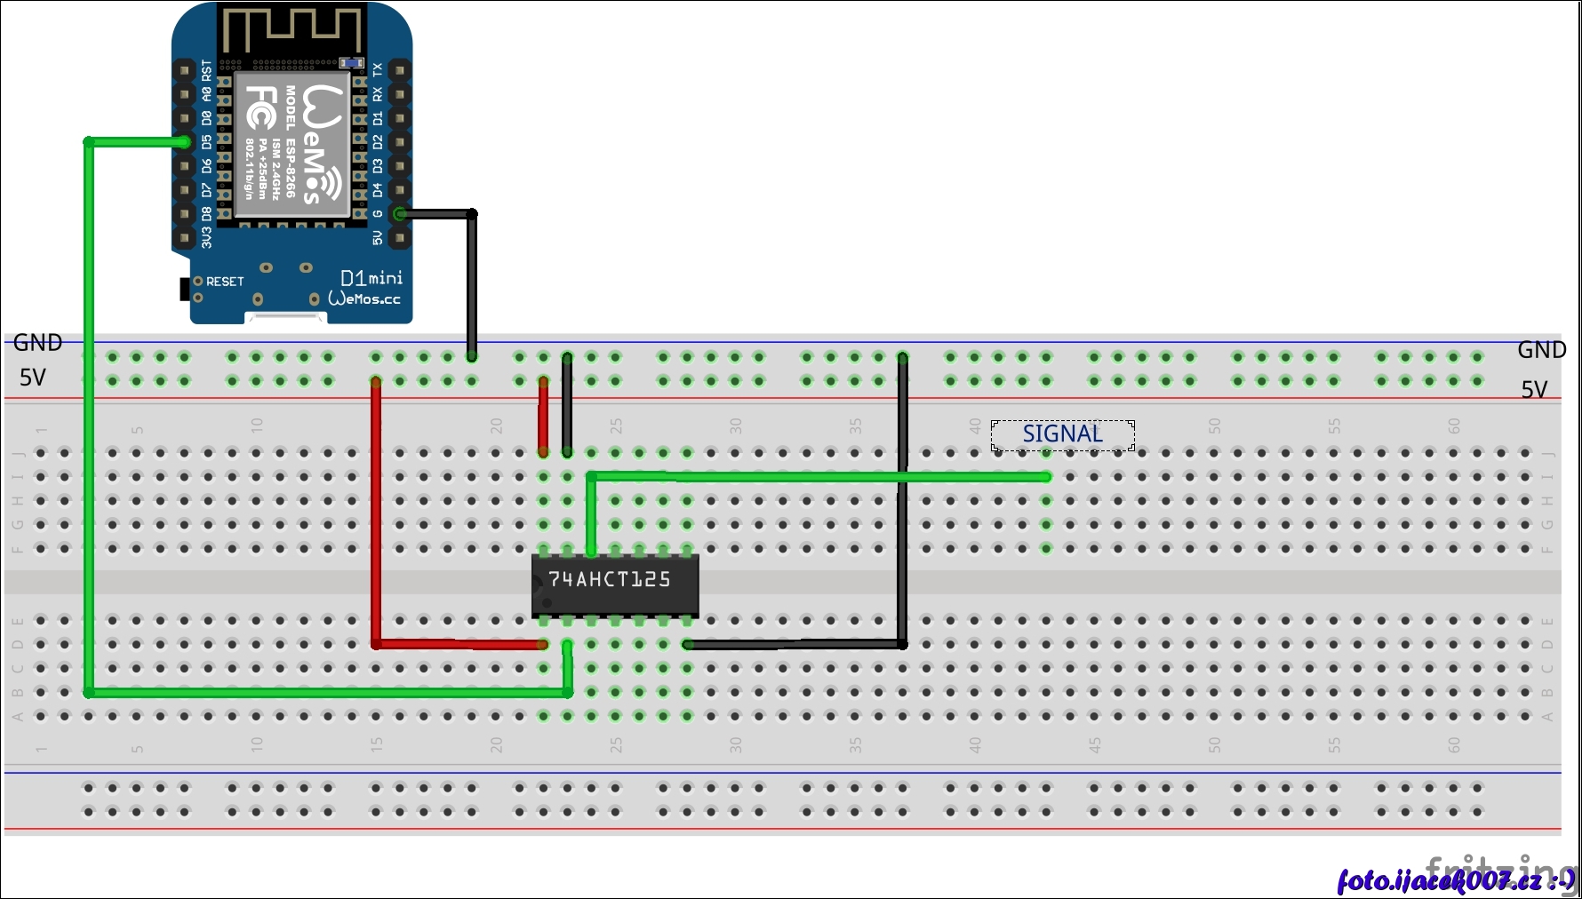This screenshot has width=1582, height=899.
Task: Click the RST pin on the Wemos board
Action: [x=184, y=70]
